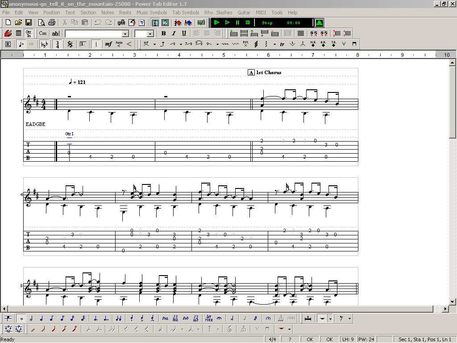Start playback from the beginning (barred green play)
Image resolution: width=457 pixels, height=343 pixels.
pos(216,22)
